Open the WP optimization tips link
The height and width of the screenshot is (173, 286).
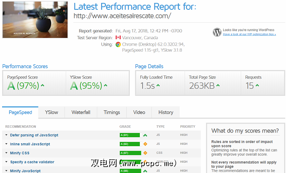click(249, 35)
